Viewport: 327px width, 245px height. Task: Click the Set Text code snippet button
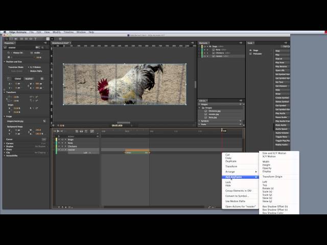(282, 82)
